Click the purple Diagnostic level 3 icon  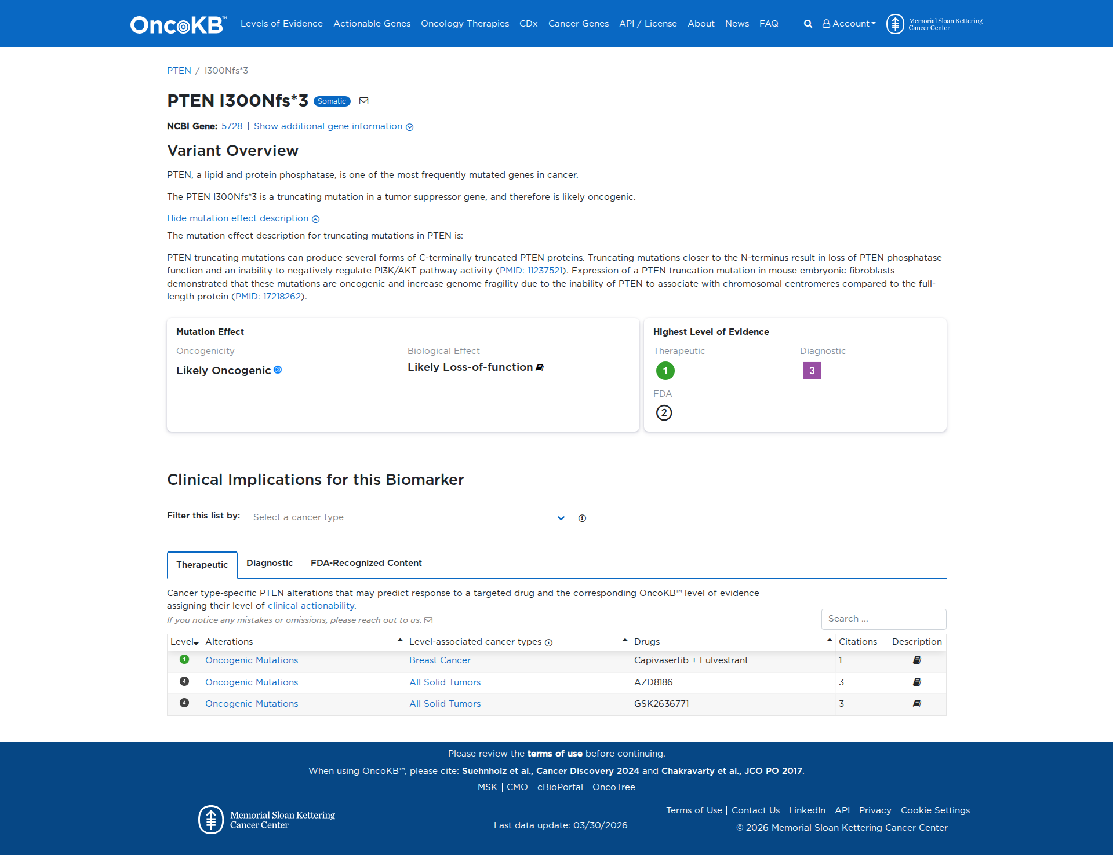(x=812, y=370)
